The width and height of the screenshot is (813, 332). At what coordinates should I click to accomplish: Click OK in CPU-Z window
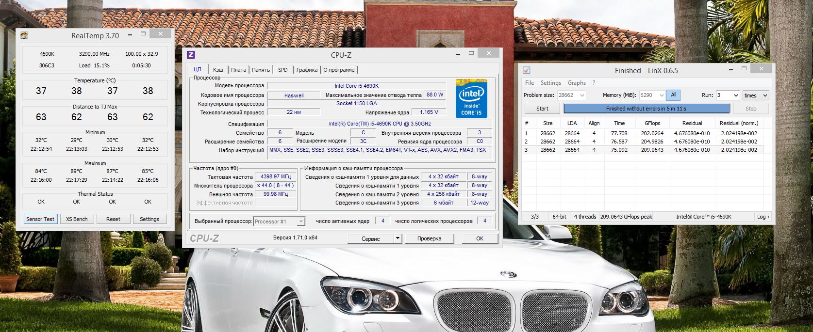[x=480, y=238]
